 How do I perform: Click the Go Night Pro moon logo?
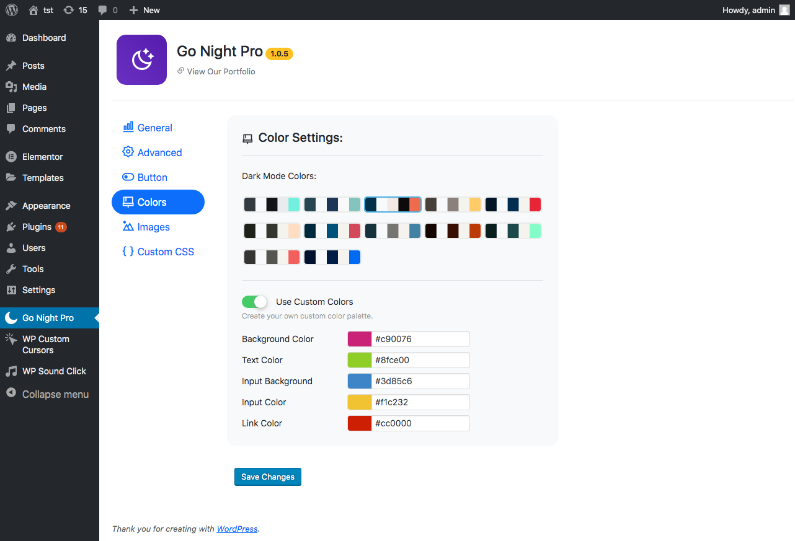coord(141,59)
